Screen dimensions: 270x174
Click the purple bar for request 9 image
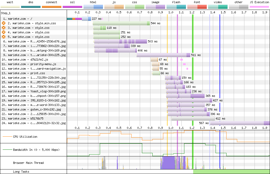coord(163,55)
